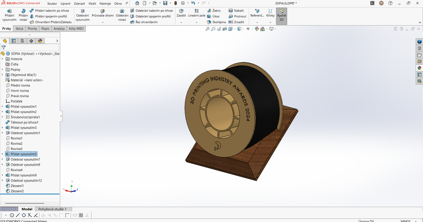This screenshot has height=222, width=423.
Task: Switch to the Analýzy tab
Action: (59, 29)
